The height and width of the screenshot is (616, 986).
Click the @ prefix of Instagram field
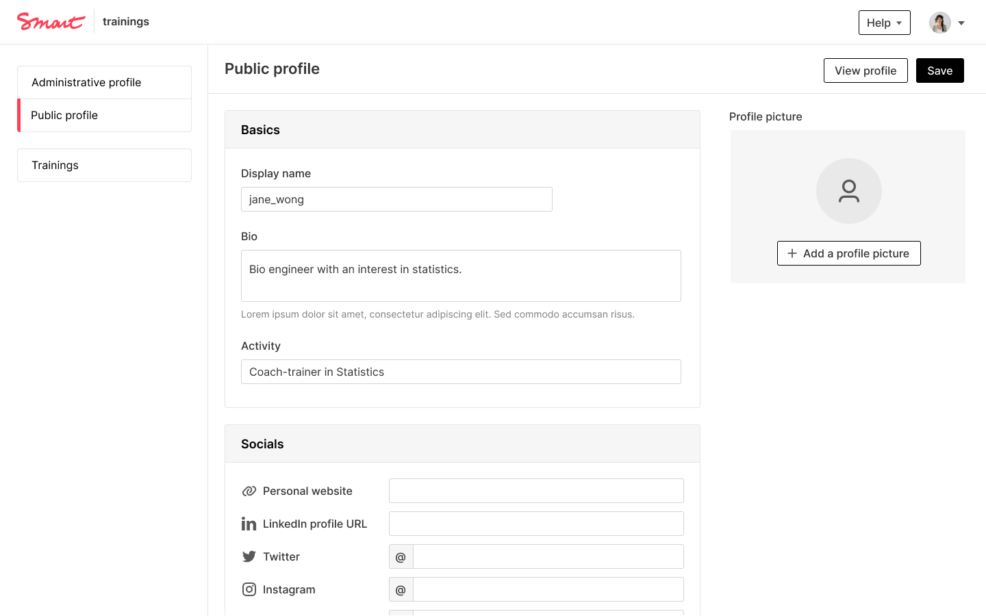click(x=401, y=589)
